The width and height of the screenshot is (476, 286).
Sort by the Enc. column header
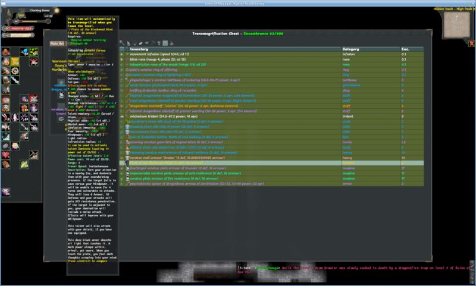coord(412,49)
